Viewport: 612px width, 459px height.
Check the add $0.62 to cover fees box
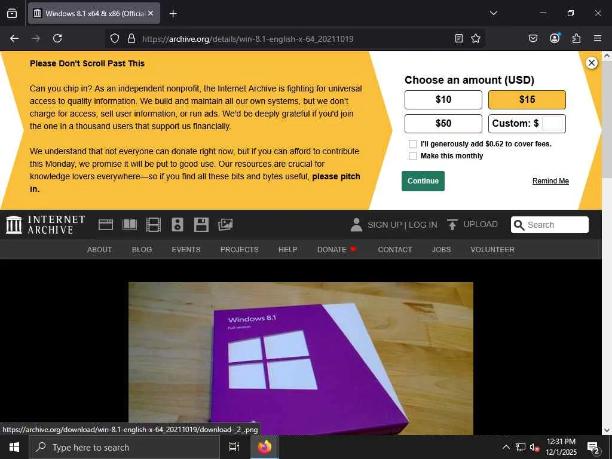413,144
